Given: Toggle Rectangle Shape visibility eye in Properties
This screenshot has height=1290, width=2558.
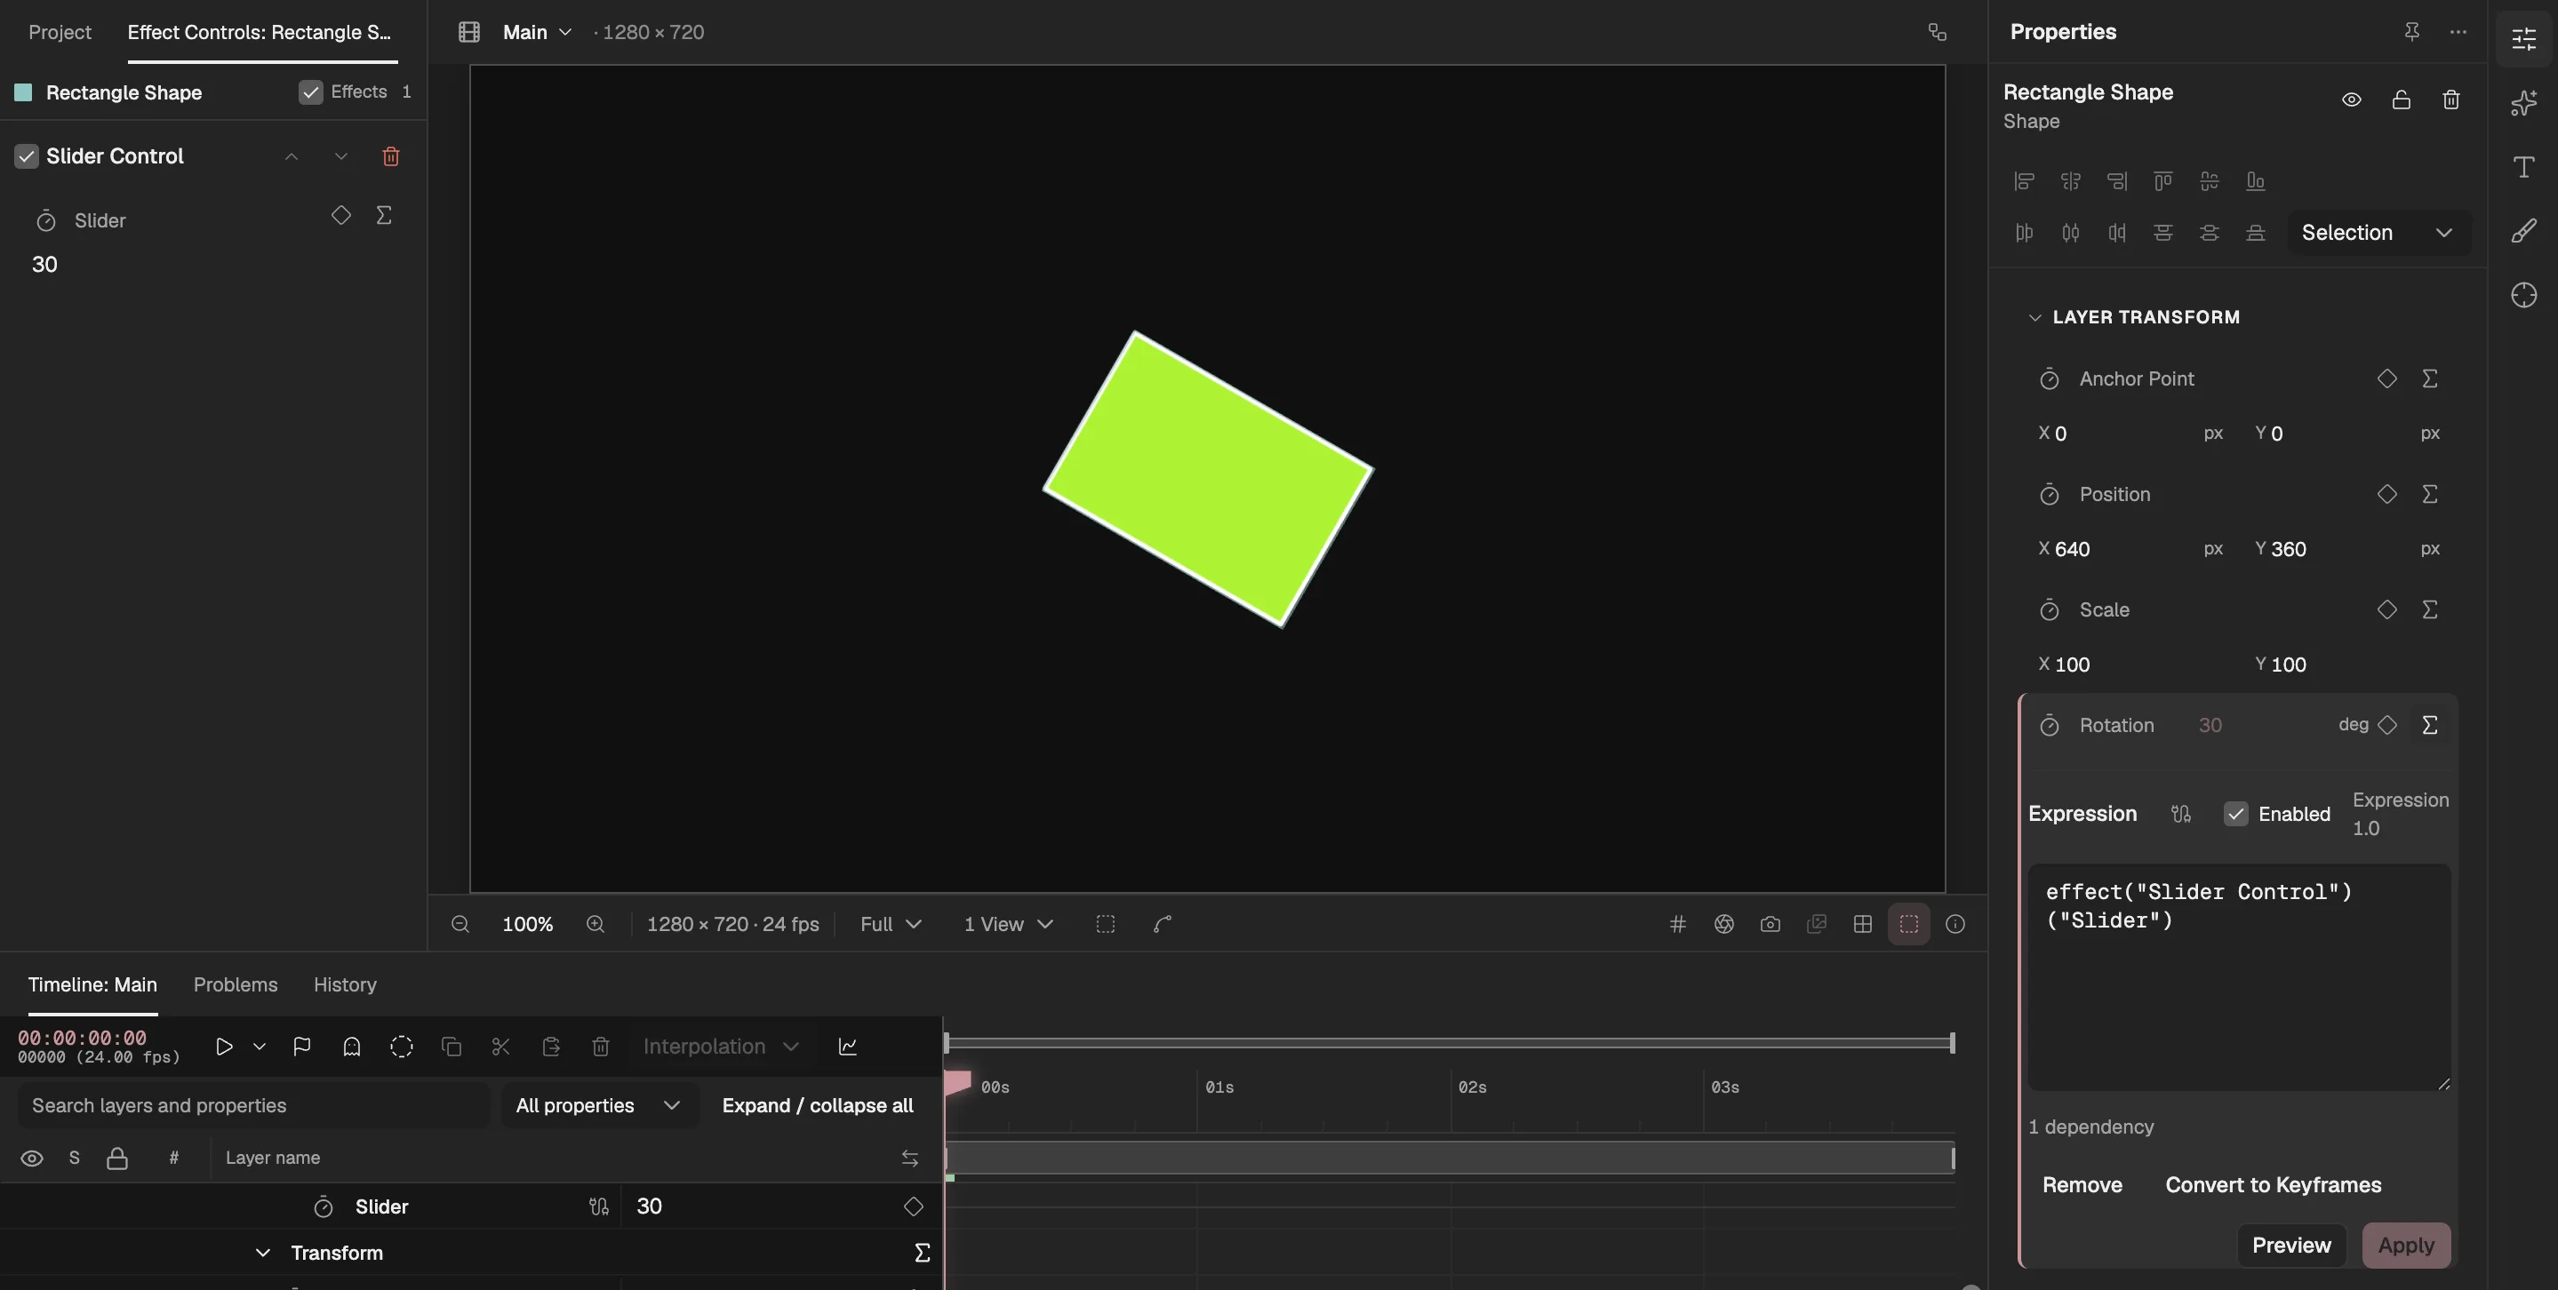Looking at the screenshot, I should (2350, 100).
